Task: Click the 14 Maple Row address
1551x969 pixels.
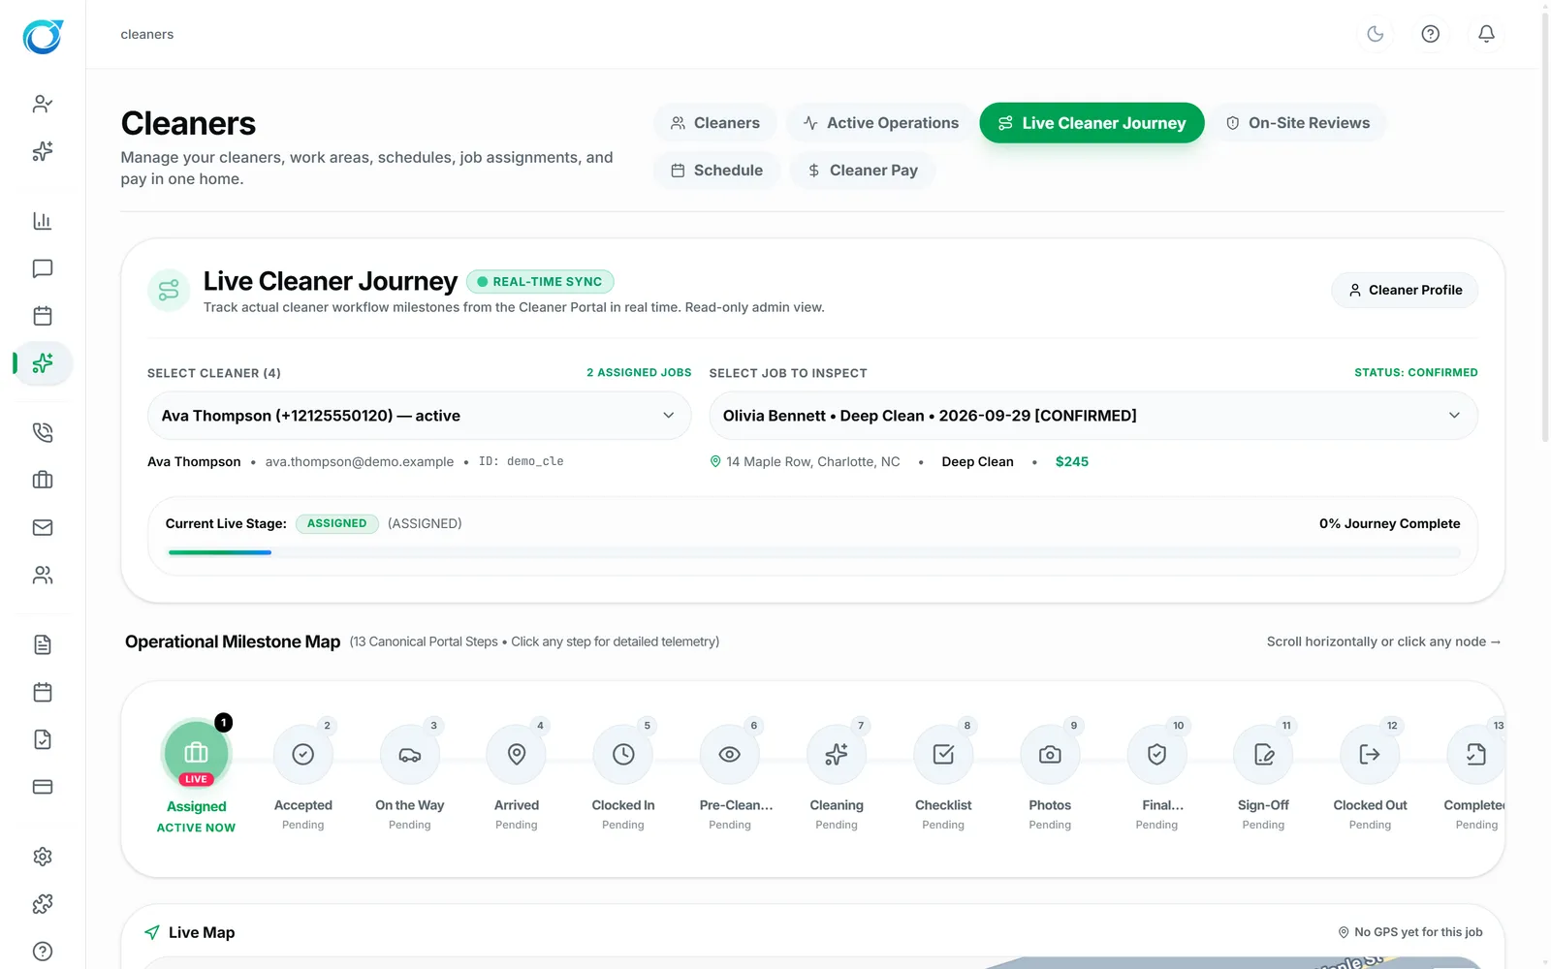Action: [x=812, y=462]
